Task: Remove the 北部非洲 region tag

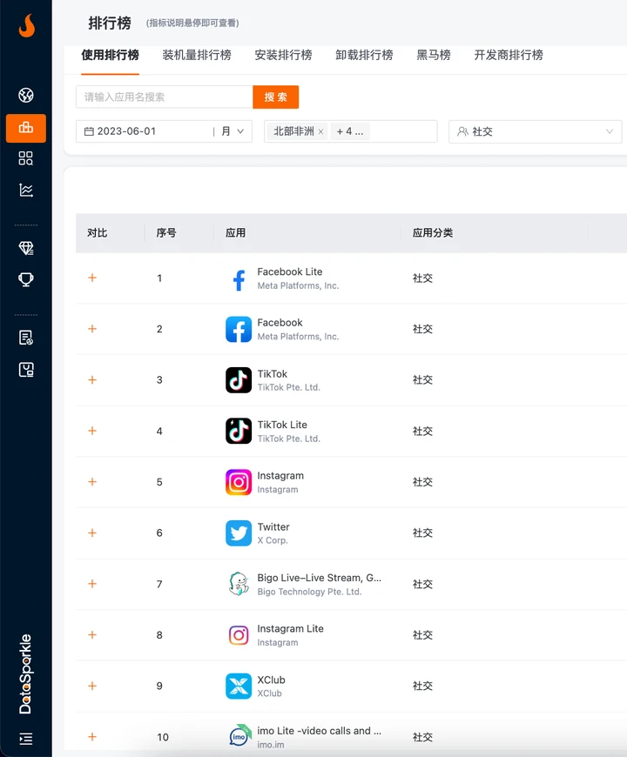Action: (320, 131)
